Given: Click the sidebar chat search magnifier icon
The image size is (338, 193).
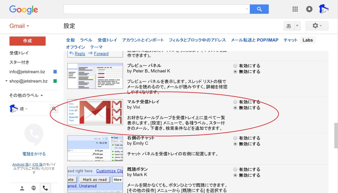Looking at the screenshot, I should coord(54,109).
